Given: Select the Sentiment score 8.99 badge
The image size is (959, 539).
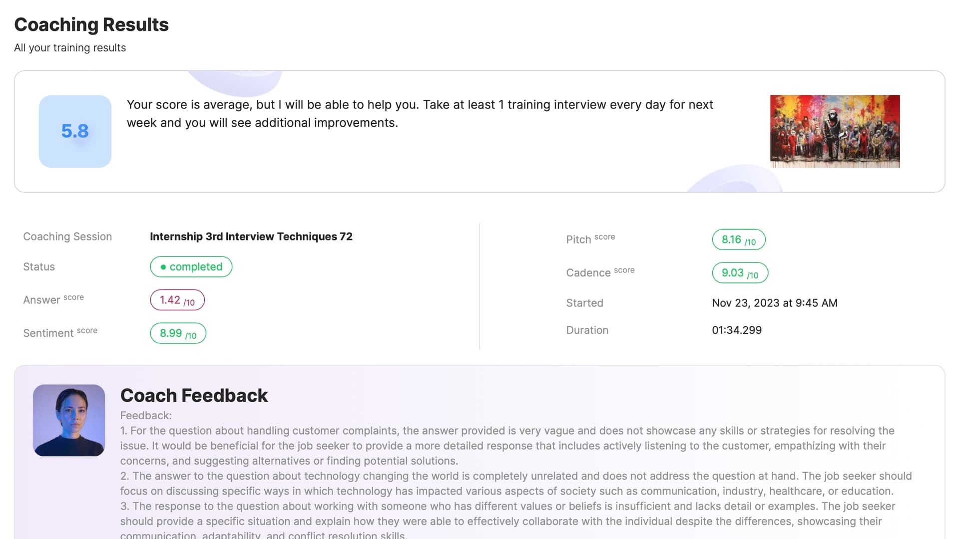Looking at the screenshot, I should (178, 333).
